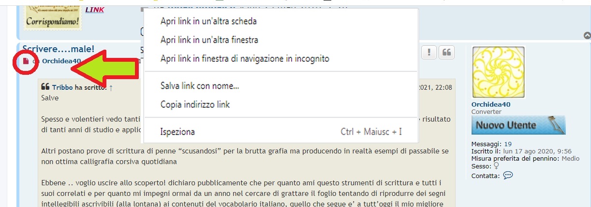Select 'Apri link in un'altra finestra'
591x207 pixels.
pyautogui.click(x=209, y=40)
